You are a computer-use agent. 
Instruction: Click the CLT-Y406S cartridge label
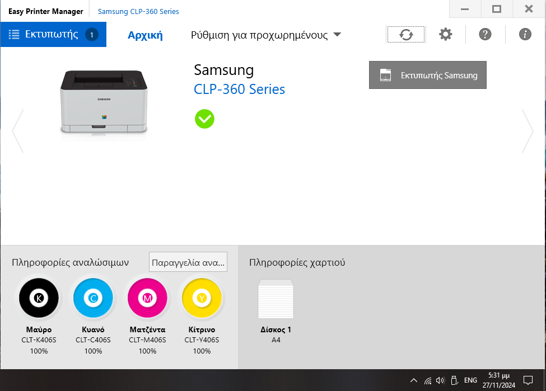[202, 340]
